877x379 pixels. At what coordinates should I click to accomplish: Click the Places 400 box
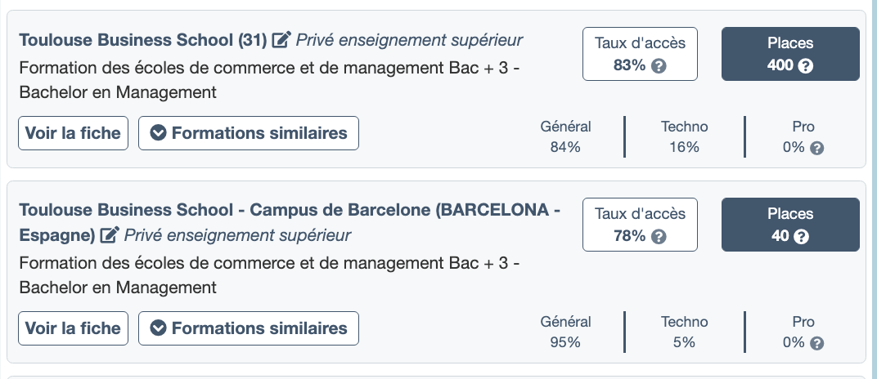click(x=790, y=54)
